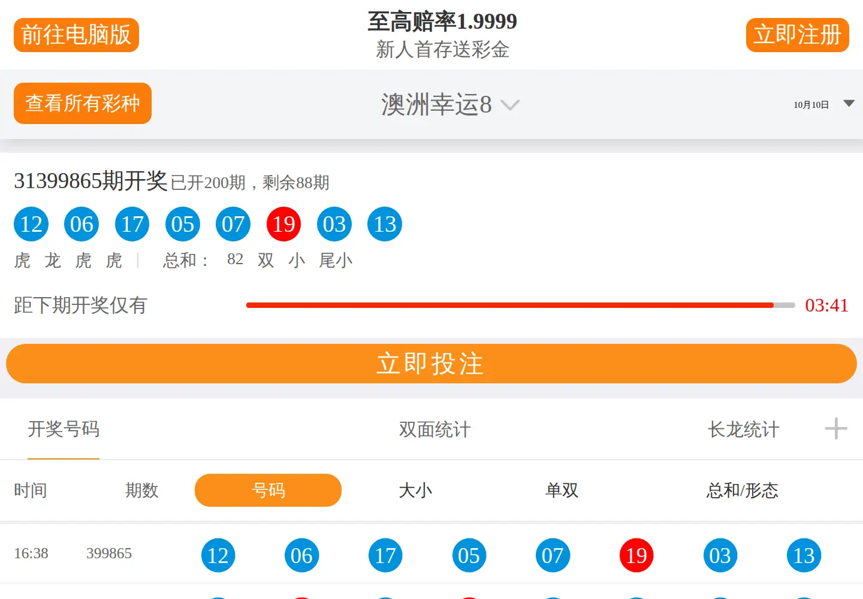Click the 至高赔率1.9999 banner headline
863x599 pixels.
[442, 22]
